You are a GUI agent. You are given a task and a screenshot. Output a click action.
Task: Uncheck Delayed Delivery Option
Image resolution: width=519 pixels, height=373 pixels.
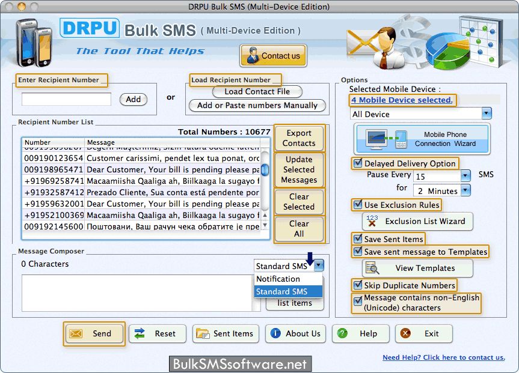(358, 163)
